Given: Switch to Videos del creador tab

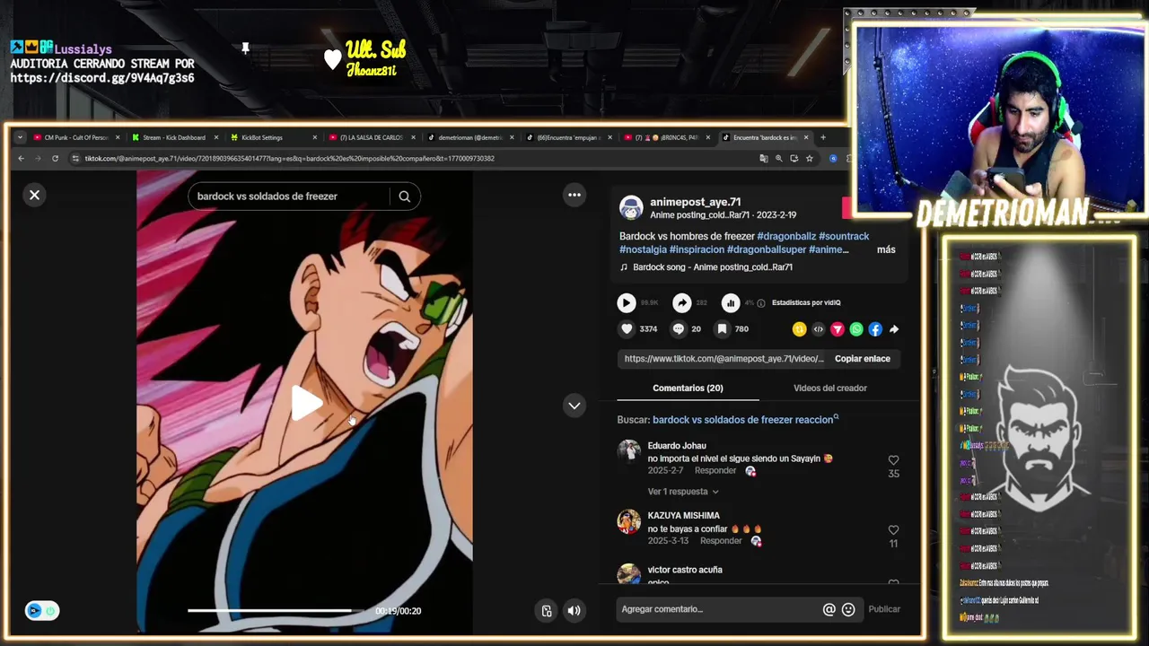Looking at the screenshot, I should point(830,388).
